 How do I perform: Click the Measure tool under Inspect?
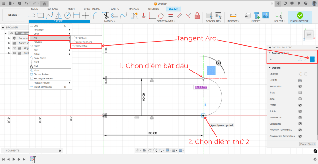click(x=233, y=15)
